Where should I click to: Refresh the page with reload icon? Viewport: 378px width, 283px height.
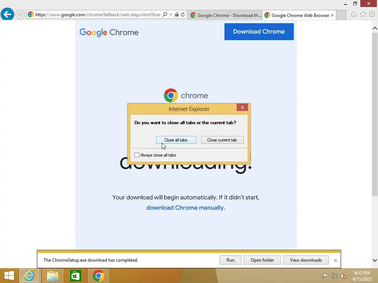(183, 15)
